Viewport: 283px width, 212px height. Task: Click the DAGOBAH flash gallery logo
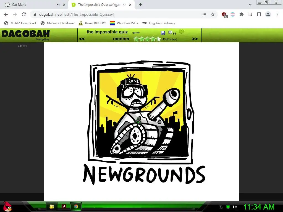pos(26,35)
